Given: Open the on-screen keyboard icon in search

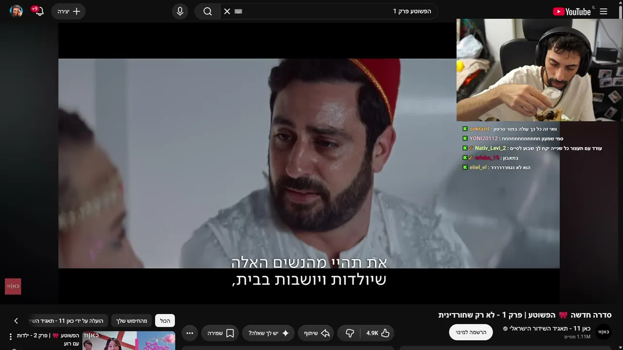Looking at the screenshot, I should (x=238, y=11).
